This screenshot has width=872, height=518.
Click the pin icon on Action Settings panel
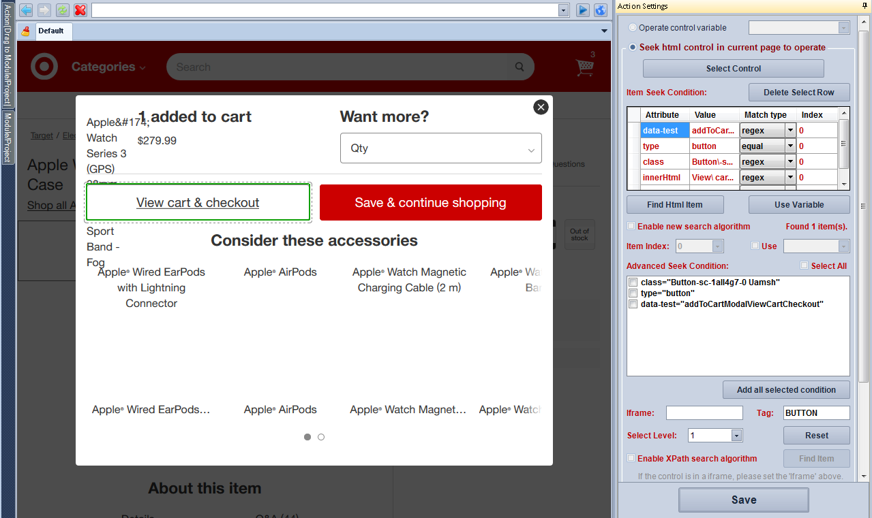point(865,6)
